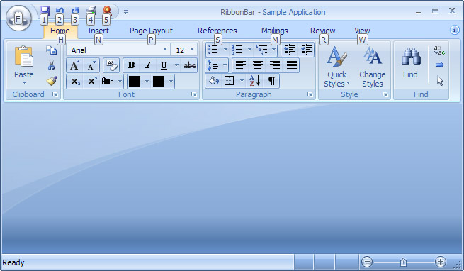464x271 pixels.
Task: Click the second black color swatch
Action: [x=159, y=82]
